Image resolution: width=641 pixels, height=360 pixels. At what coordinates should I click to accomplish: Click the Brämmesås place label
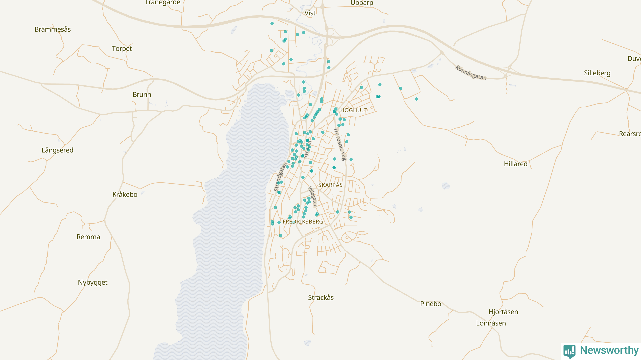click(x=53, y=29)
